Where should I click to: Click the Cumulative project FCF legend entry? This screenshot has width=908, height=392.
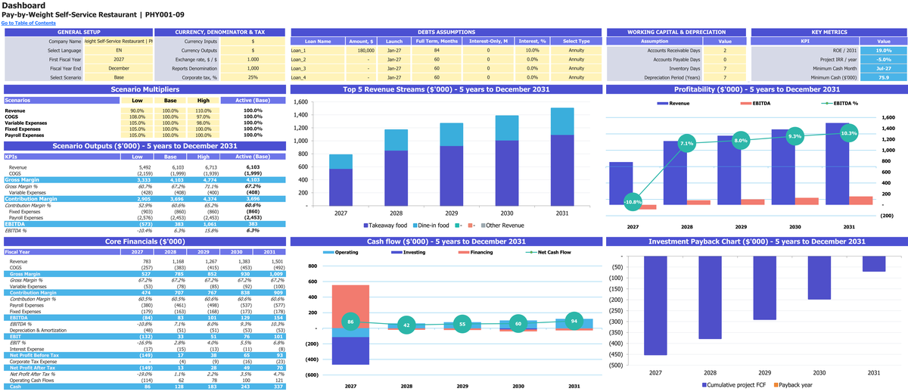pos(733,385)
